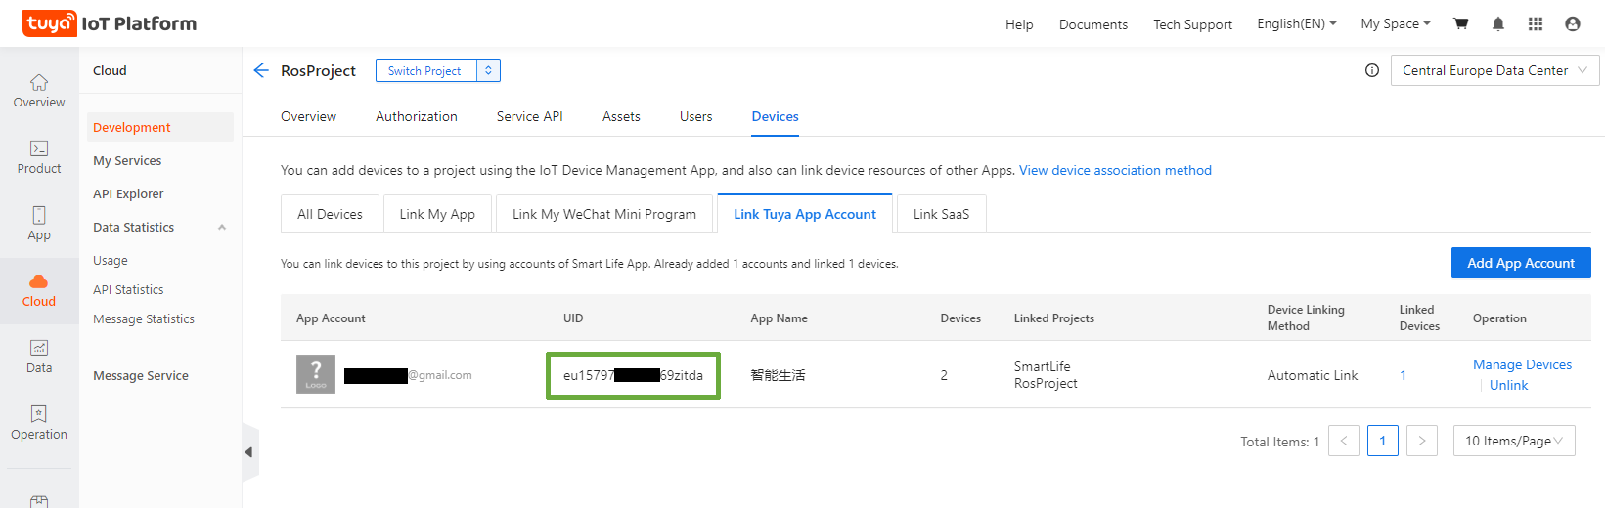Click the back arrow beside RosProject
Viewport: 1605px width, 508px height.
click(261, 70)
